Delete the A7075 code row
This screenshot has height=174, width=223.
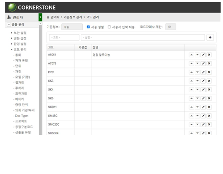209,64
